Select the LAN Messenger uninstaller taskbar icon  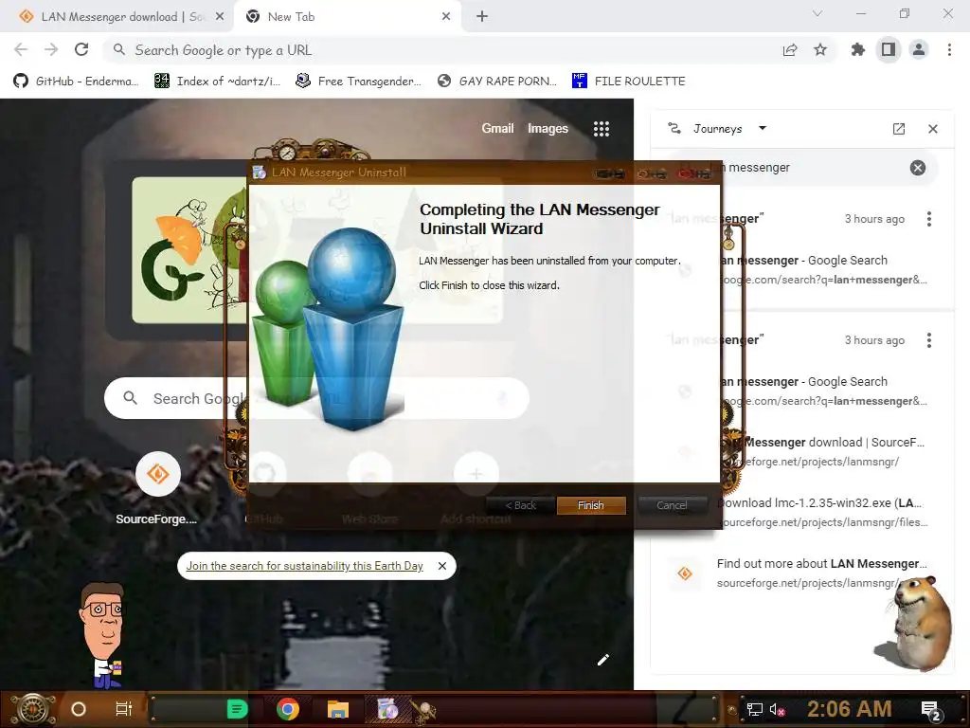pyautogui.click(x=387, y=709)
